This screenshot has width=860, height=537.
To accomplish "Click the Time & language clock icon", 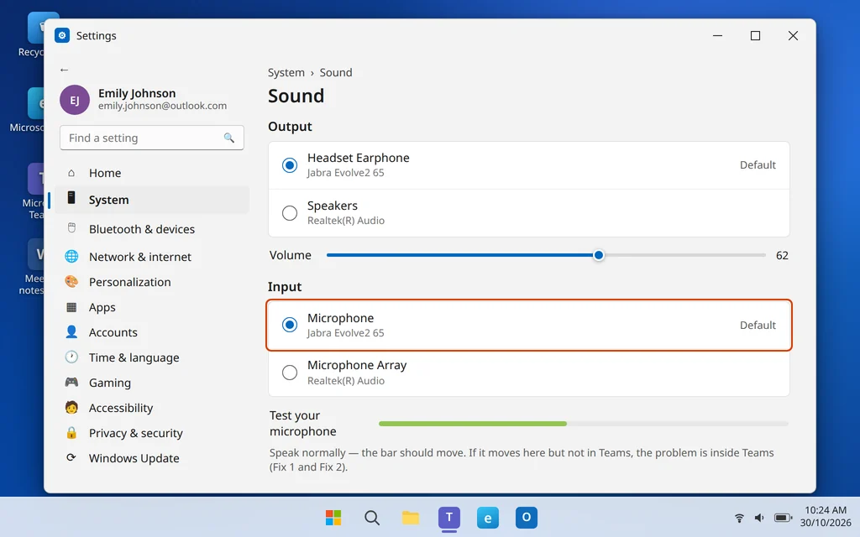I will tap(71, 357).
